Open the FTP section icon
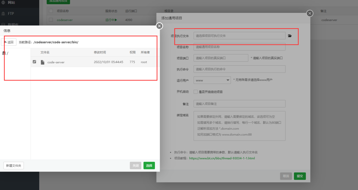The height and width of the screenshot is (190, 358). coord(3,13)
